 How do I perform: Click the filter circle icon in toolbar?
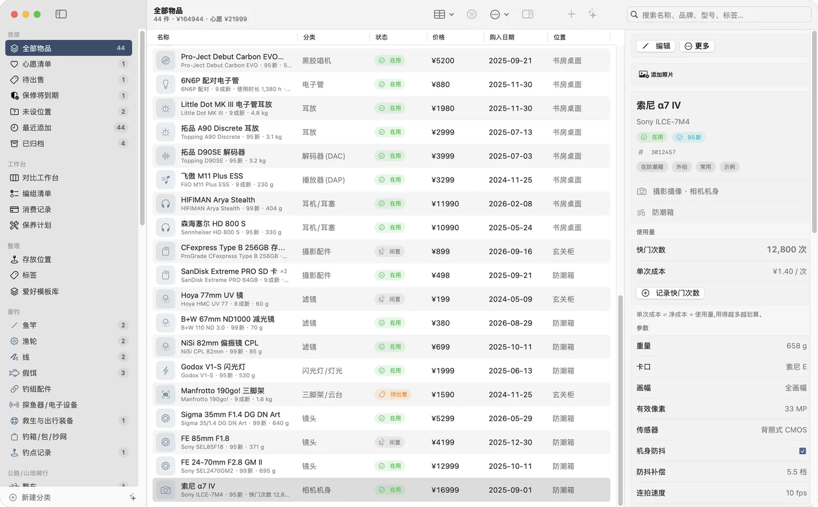472,14
